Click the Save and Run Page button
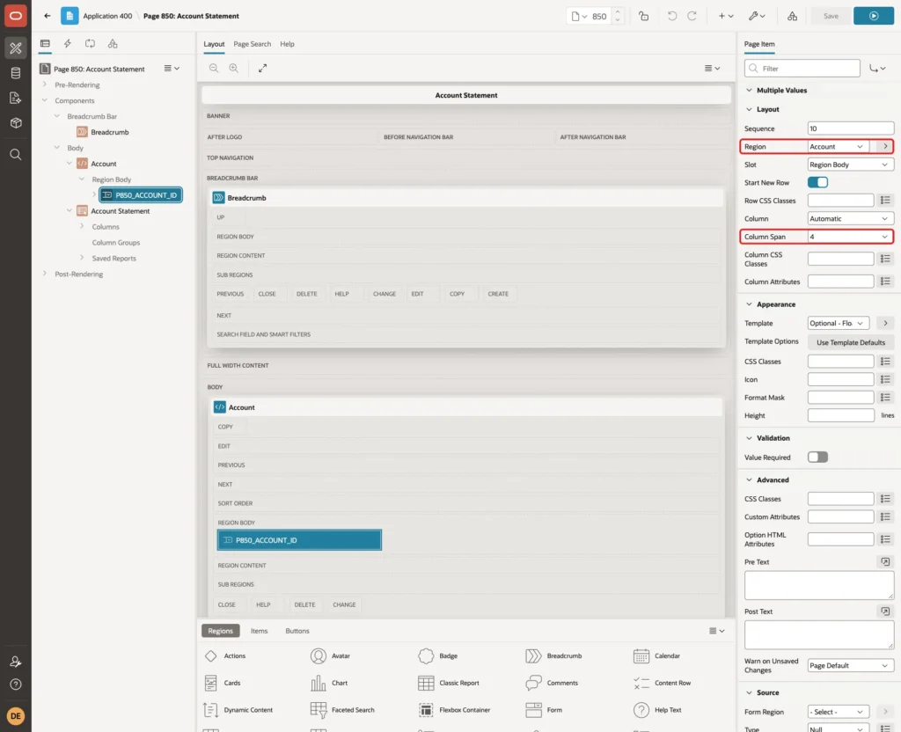The width and height of the screenshot is (901, 732). point(873,16)
